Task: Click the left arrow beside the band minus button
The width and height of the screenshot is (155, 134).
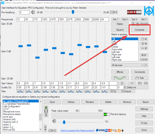Action: (x=140, y=83)
